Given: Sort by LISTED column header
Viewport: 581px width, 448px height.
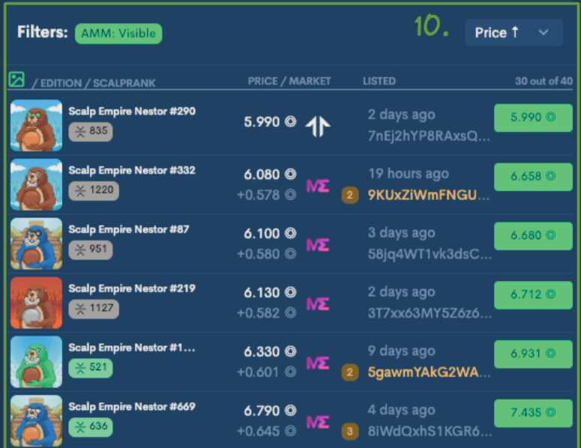Looking at the screenshot, I should (379, 81).
